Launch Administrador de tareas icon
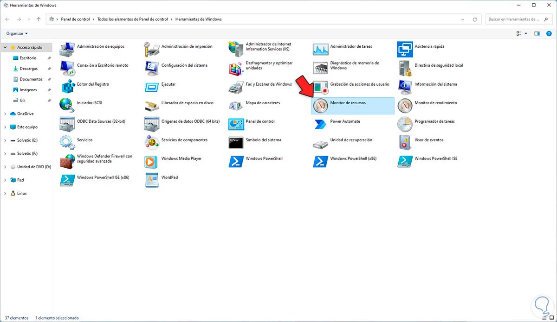 click(321, 49)
